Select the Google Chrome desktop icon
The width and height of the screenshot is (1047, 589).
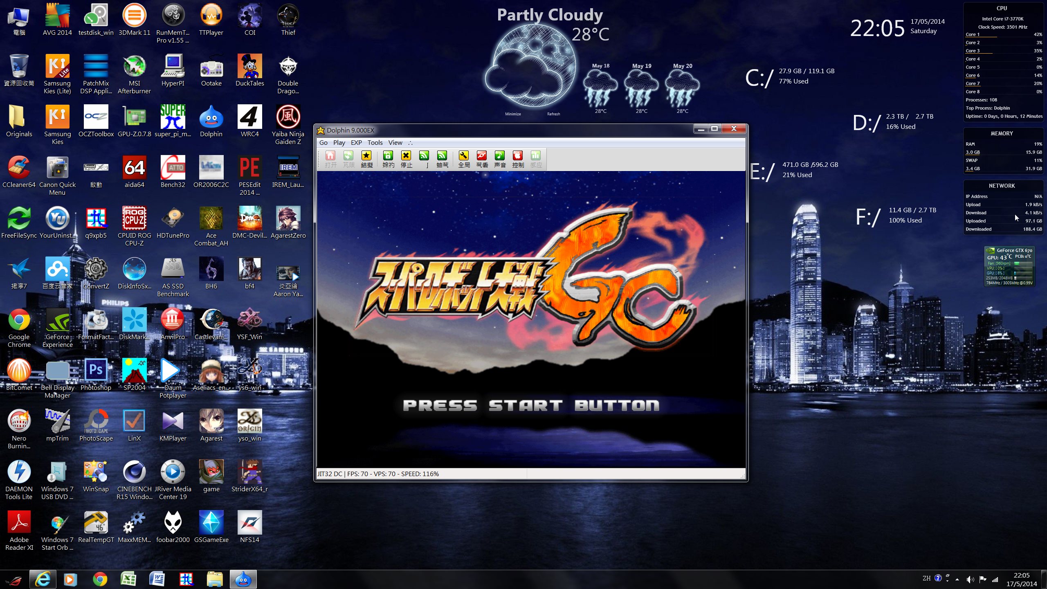coord(19,328)
